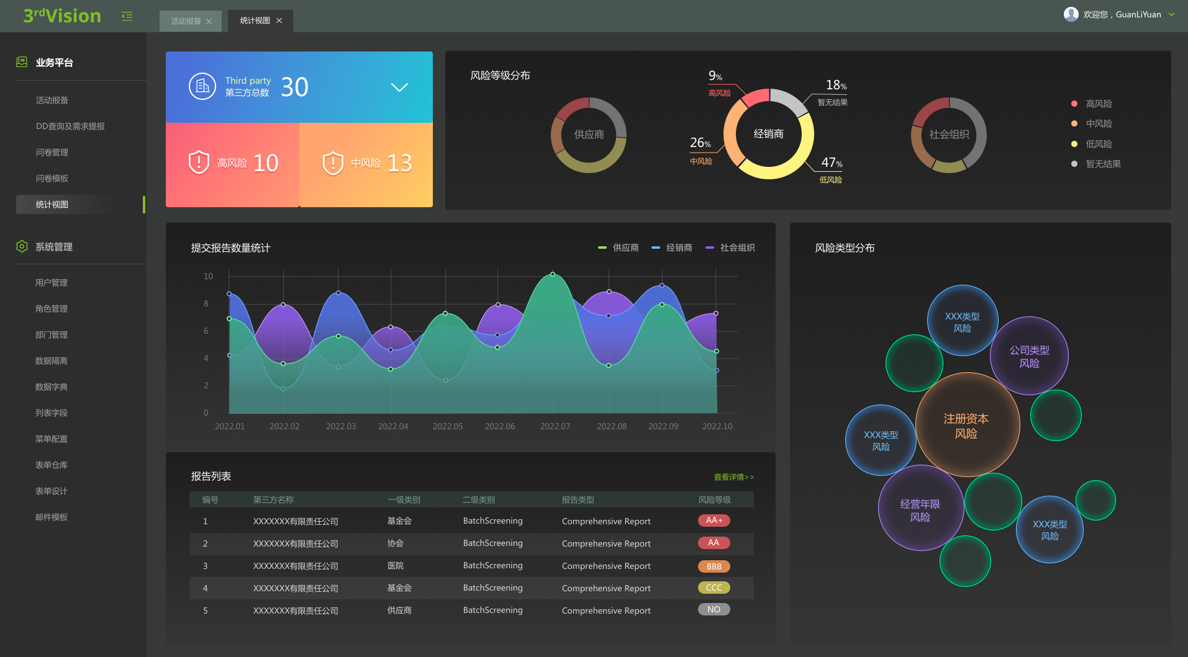Click the 风险等级 column header
Screen dimensions: 1188x657
pyautogui.click(x=715, y=499)
